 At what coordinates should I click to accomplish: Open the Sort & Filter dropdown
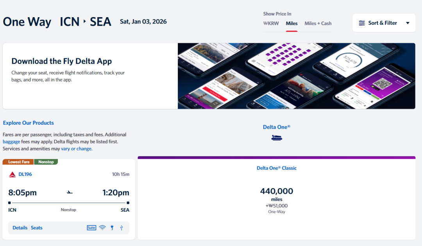pyautogui.click(x=382, y=23)
